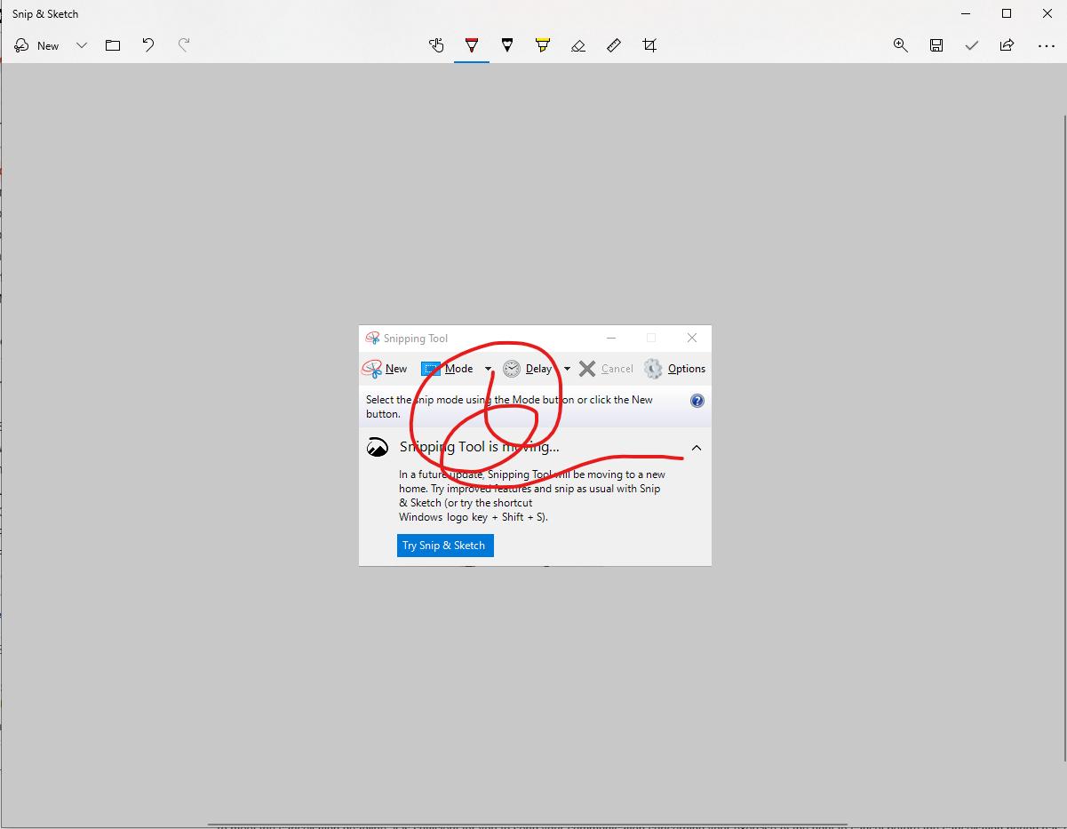Toggle Touch Writing tool
The width and height of the screenshot is (1067, 829).
436,45
